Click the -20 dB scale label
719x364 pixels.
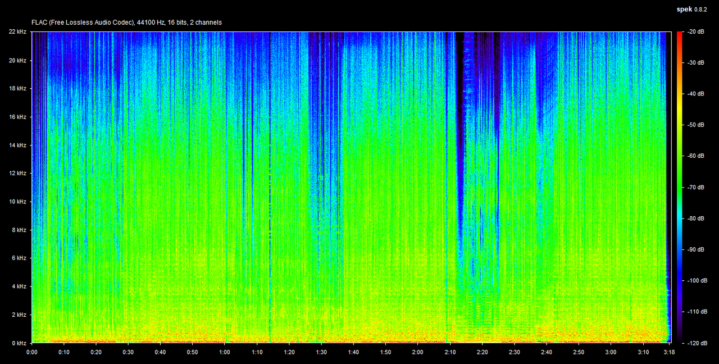click(x=695, y=32)
